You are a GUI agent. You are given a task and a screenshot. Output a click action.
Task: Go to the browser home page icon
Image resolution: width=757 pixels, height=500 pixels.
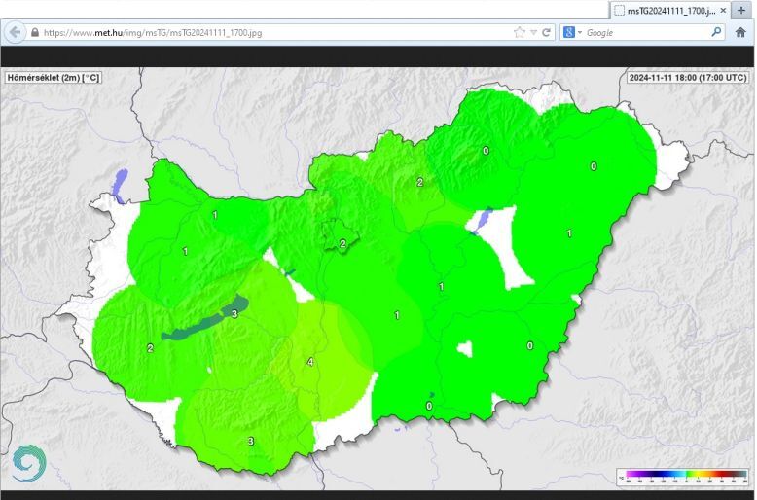740,32
